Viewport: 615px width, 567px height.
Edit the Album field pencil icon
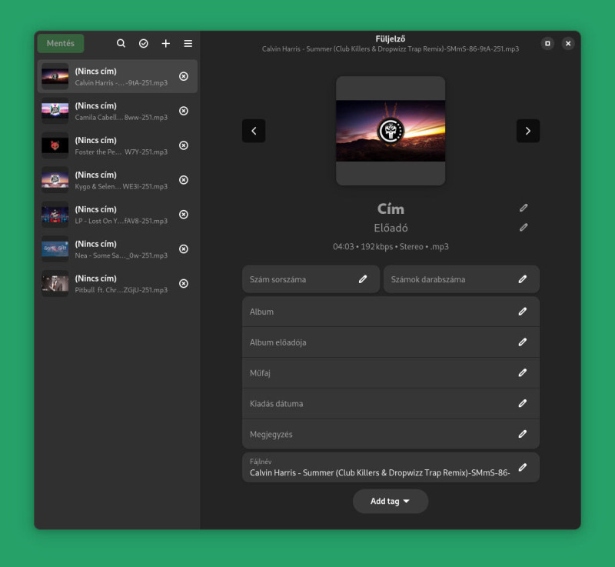coord(523,312)
